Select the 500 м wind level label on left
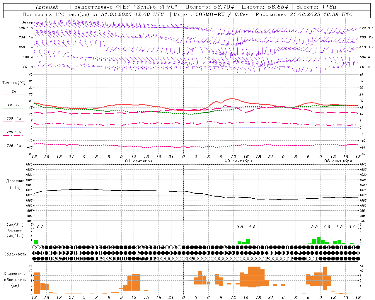 28,57
